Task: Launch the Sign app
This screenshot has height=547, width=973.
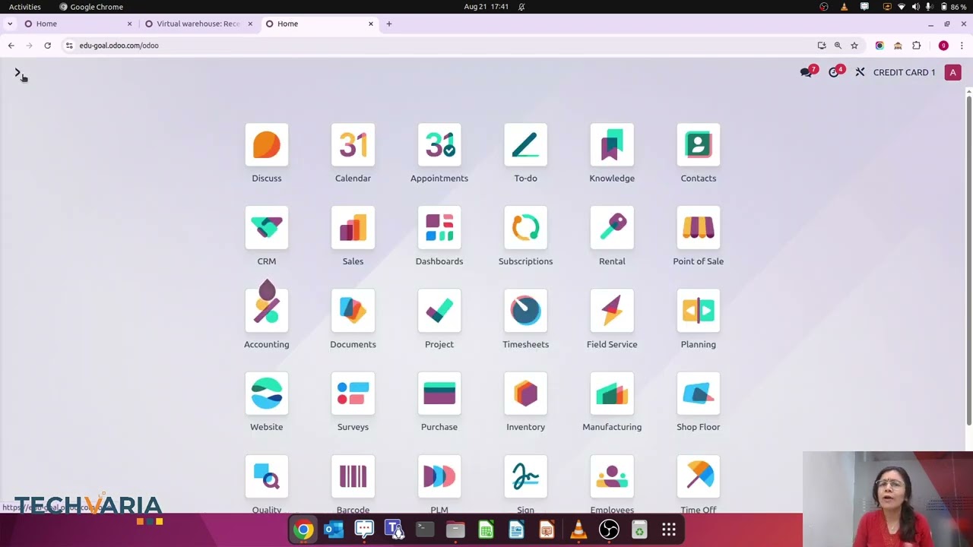Action: pyautogui.click(x=525, y=476)
